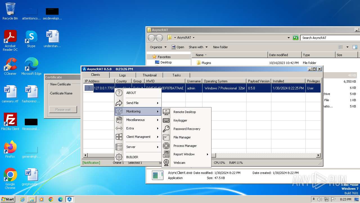Open the Organize dropdown in Explorer

[x=158, y=47]
